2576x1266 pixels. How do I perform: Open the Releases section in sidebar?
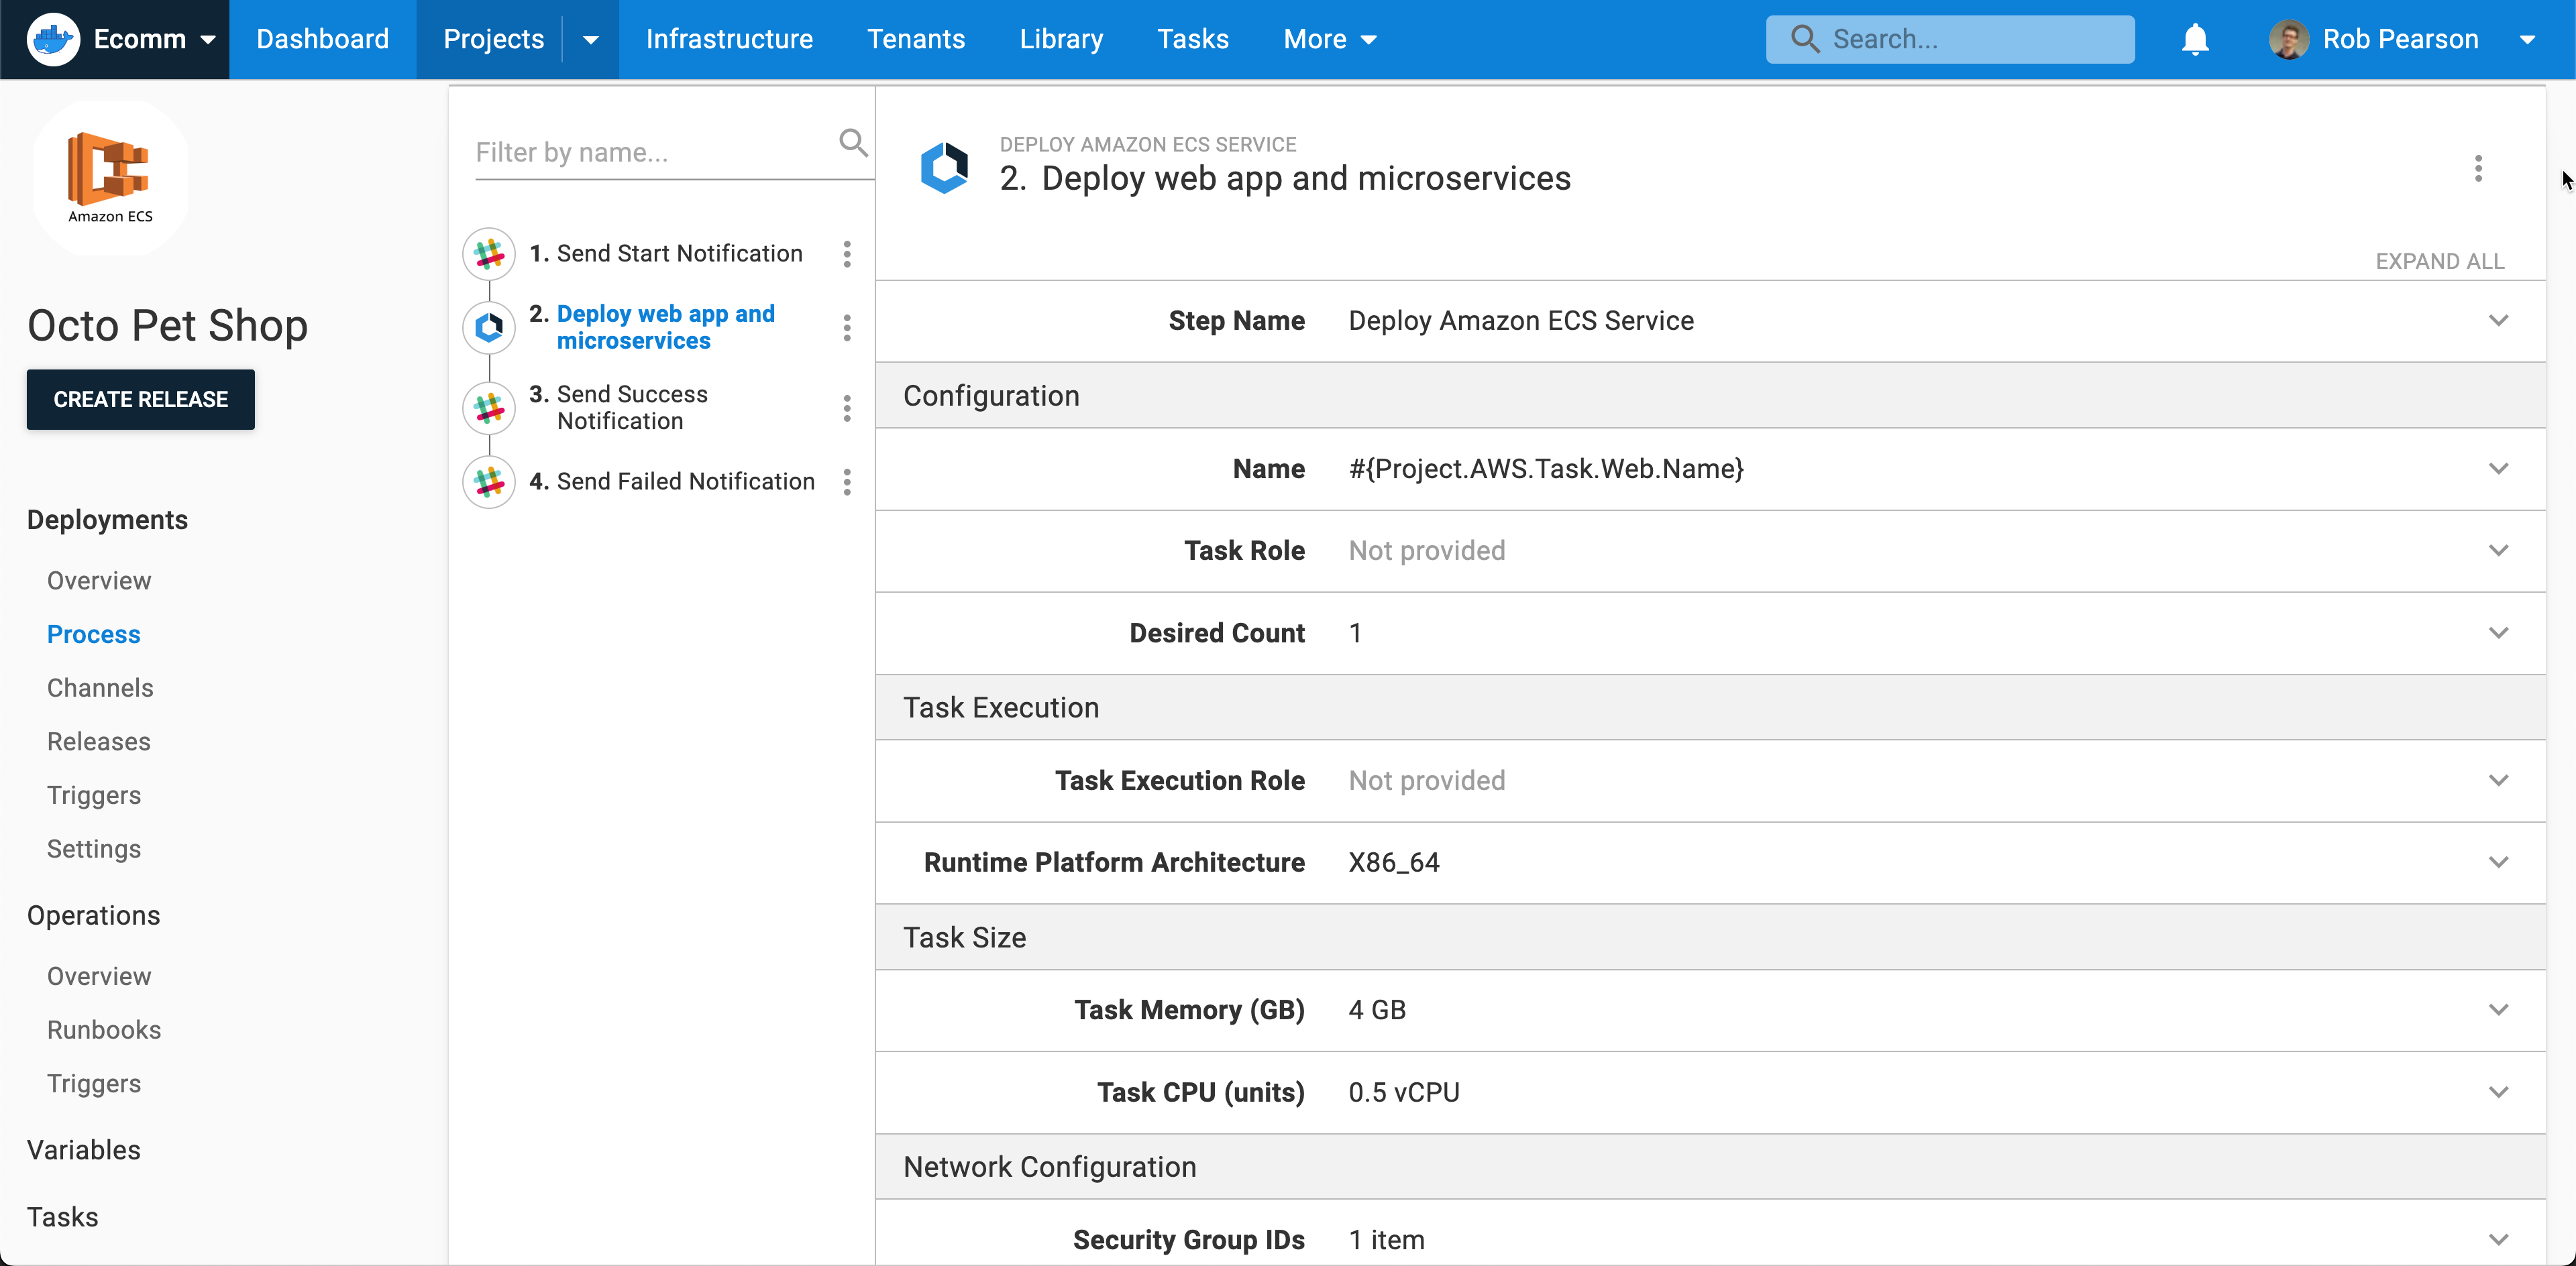click(97, 740)
